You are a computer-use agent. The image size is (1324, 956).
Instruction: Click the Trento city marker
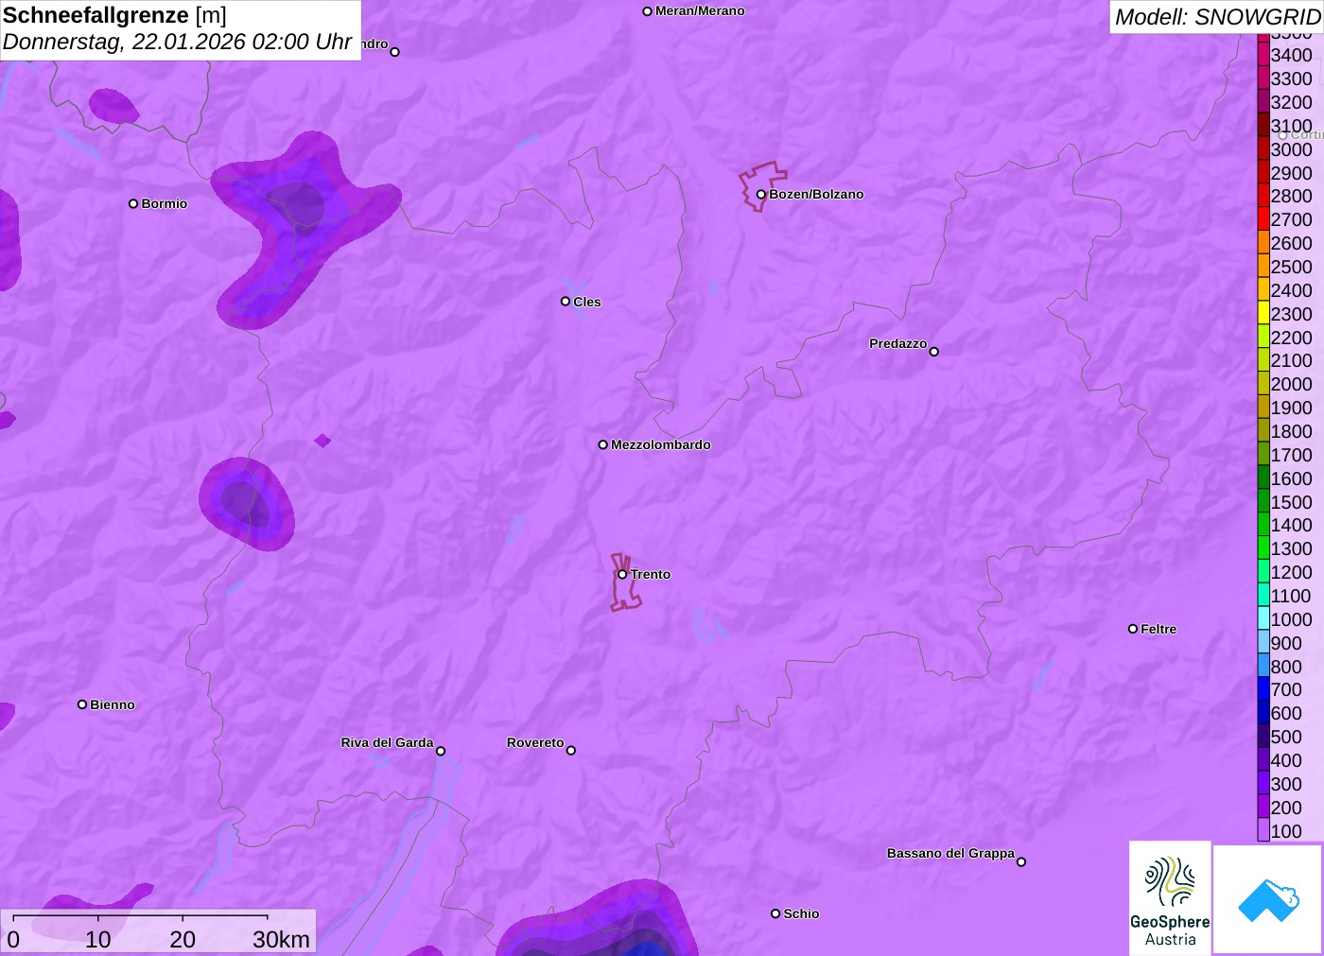coord(622,574)
